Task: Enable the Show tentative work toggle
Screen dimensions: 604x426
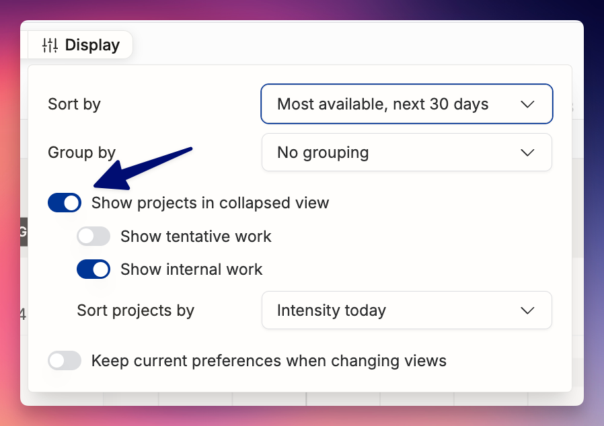Action: coord(93,237)
